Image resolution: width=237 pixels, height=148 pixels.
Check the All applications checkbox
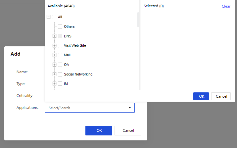click(x=54, y=17)
